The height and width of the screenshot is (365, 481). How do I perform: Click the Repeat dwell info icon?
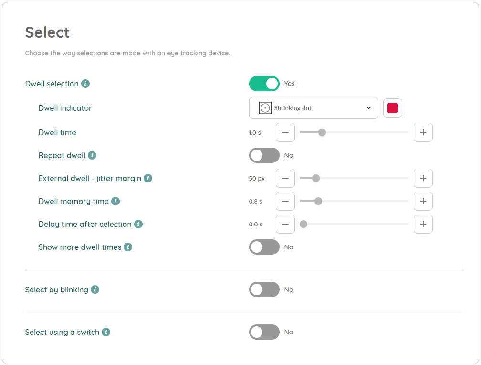[93, 155]
